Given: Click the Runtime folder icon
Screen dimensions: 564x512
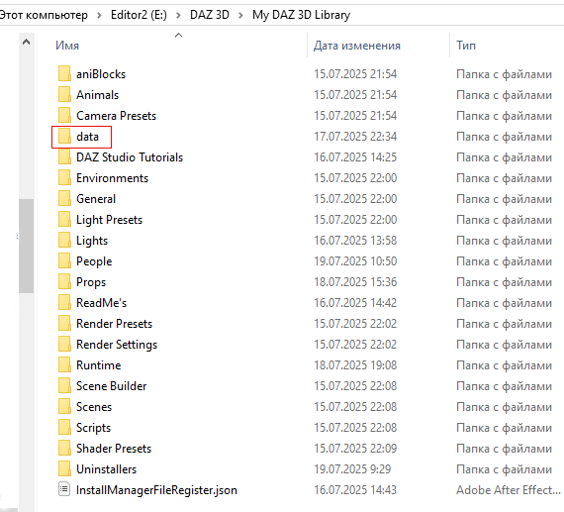Looking at the screenshot, I should click(64, 365).
